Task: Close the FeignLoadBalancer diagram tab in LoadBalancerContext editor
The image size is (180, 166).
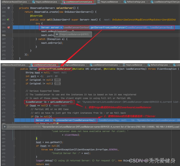Action: pyautogui.click(x=144, y=65)
